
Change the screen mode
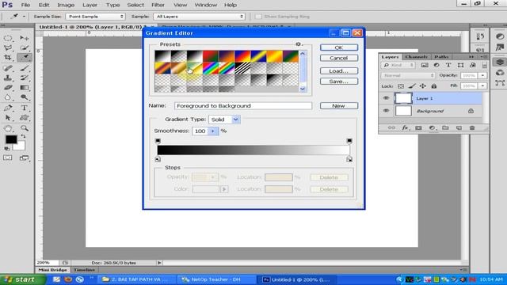pos(25,158)
